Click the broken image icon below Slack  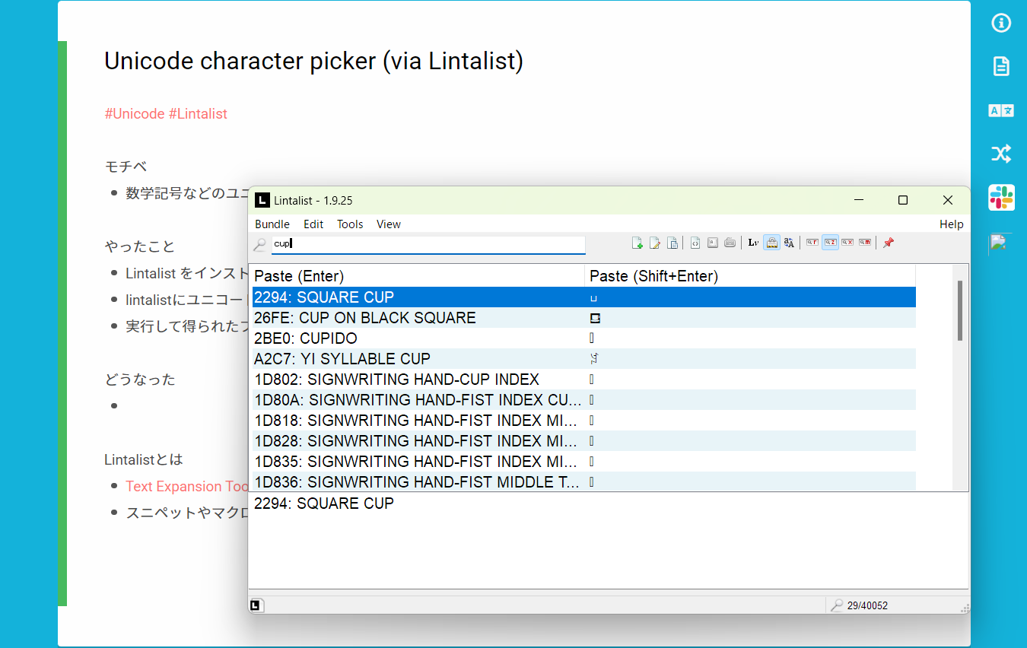click(998, 243)
